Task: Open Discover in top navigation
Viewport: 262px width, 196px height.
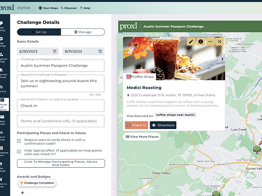Action: [x=69, y=8]
